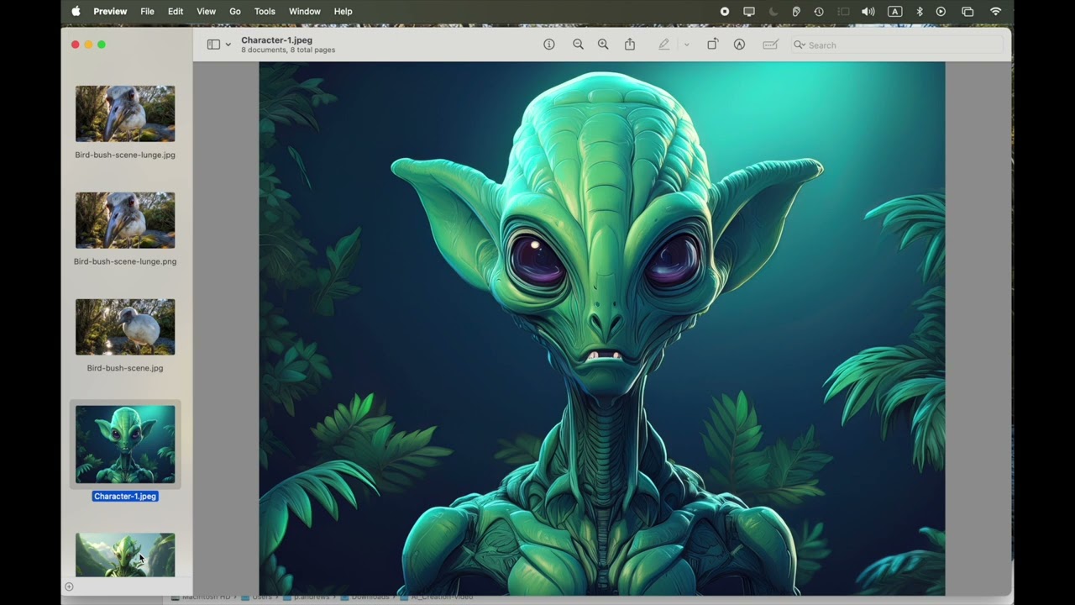Open the image Inspector info button
The height and width of the screenshot is (605, 1075).
[549, 45]
